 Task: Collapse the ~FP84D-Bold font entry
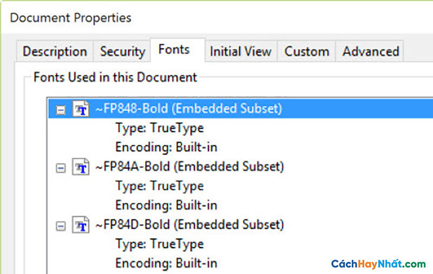pos(61,226)
